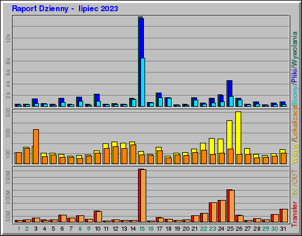Click day label 22 on the x-axis
The image size is (302, 236).
click(x=203, y=229)
